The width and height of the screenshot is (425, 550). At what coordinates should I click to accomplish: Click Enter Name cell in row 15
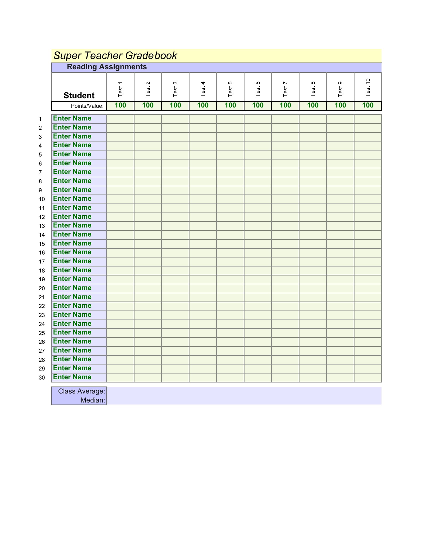(x=79, y=244)
